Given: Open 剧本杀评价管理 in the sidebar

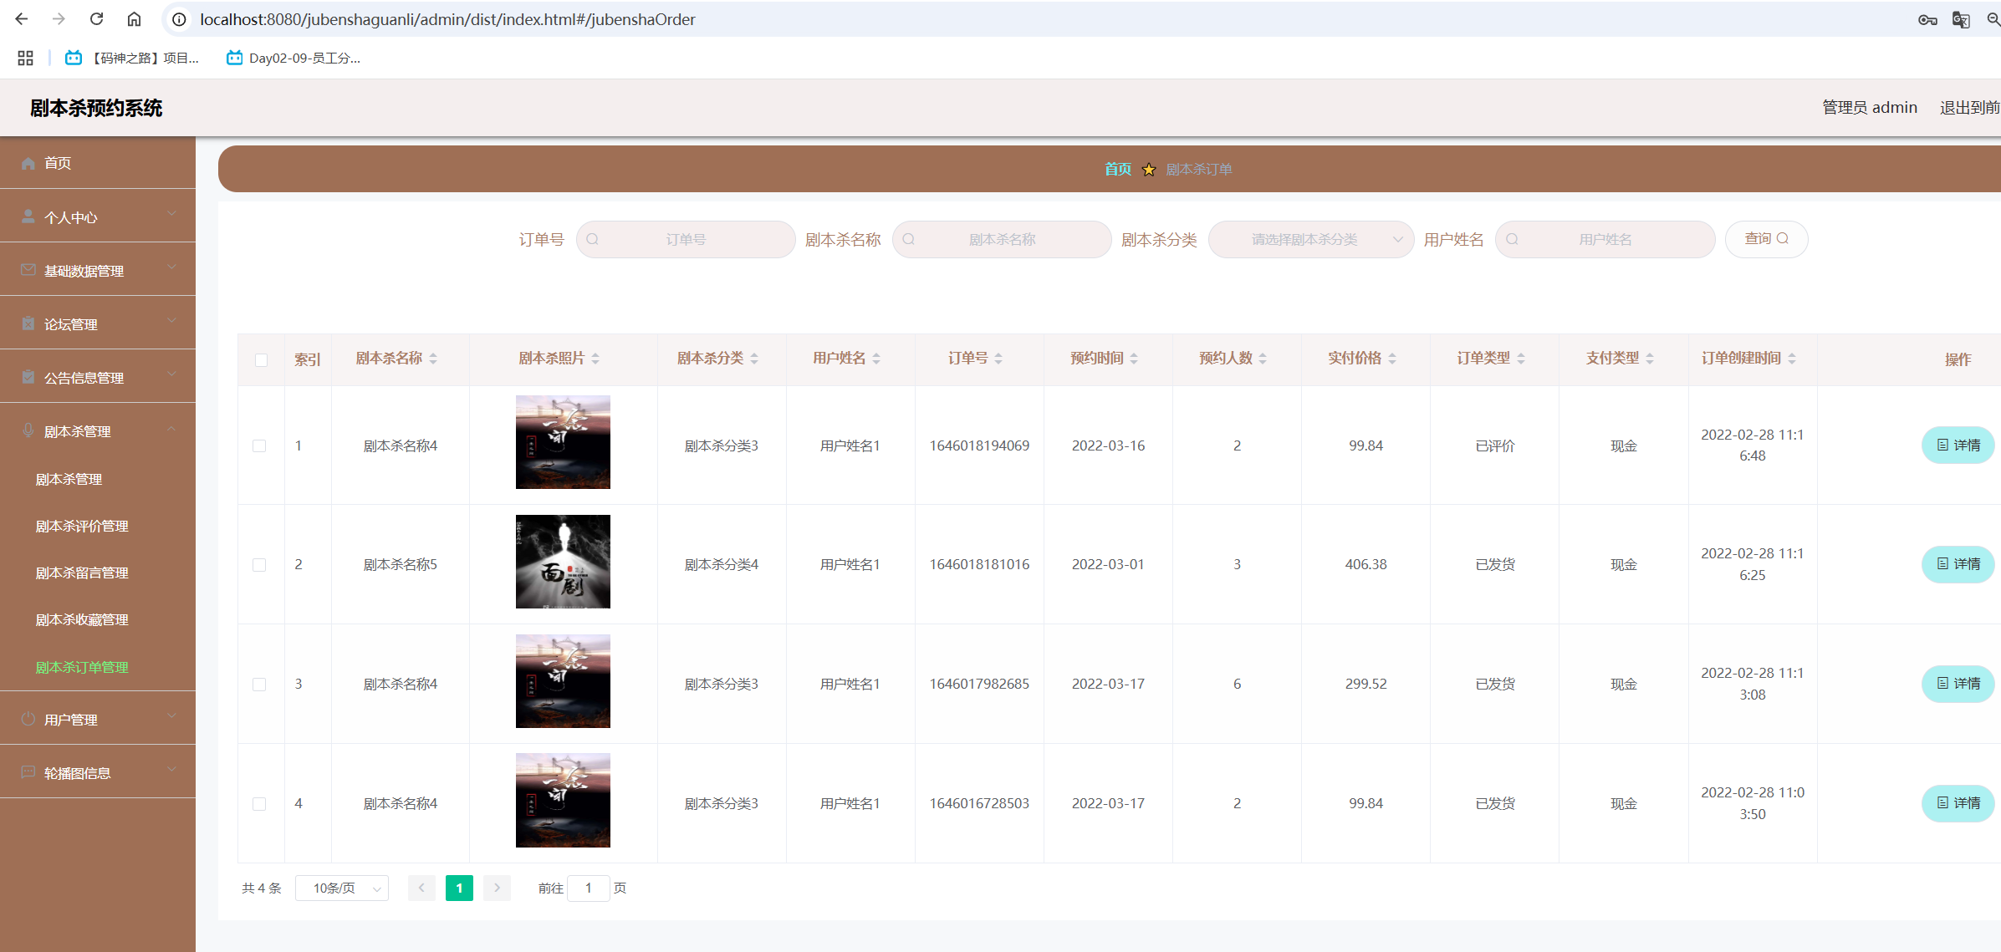Looking at the screenshot, I should point(82,526).
